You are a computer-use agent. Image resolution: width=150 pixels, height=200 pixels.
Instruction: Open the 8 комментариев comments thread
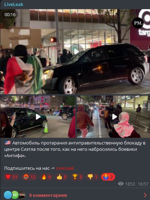pos(48,195)
